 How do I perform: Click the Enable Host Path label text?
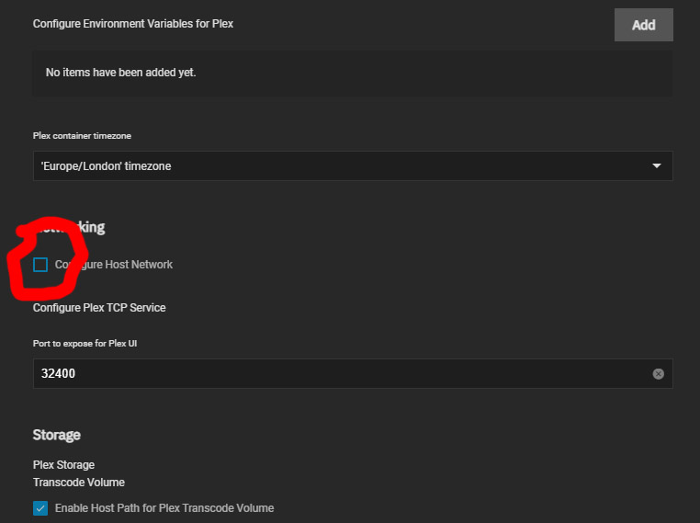(164, 508)
